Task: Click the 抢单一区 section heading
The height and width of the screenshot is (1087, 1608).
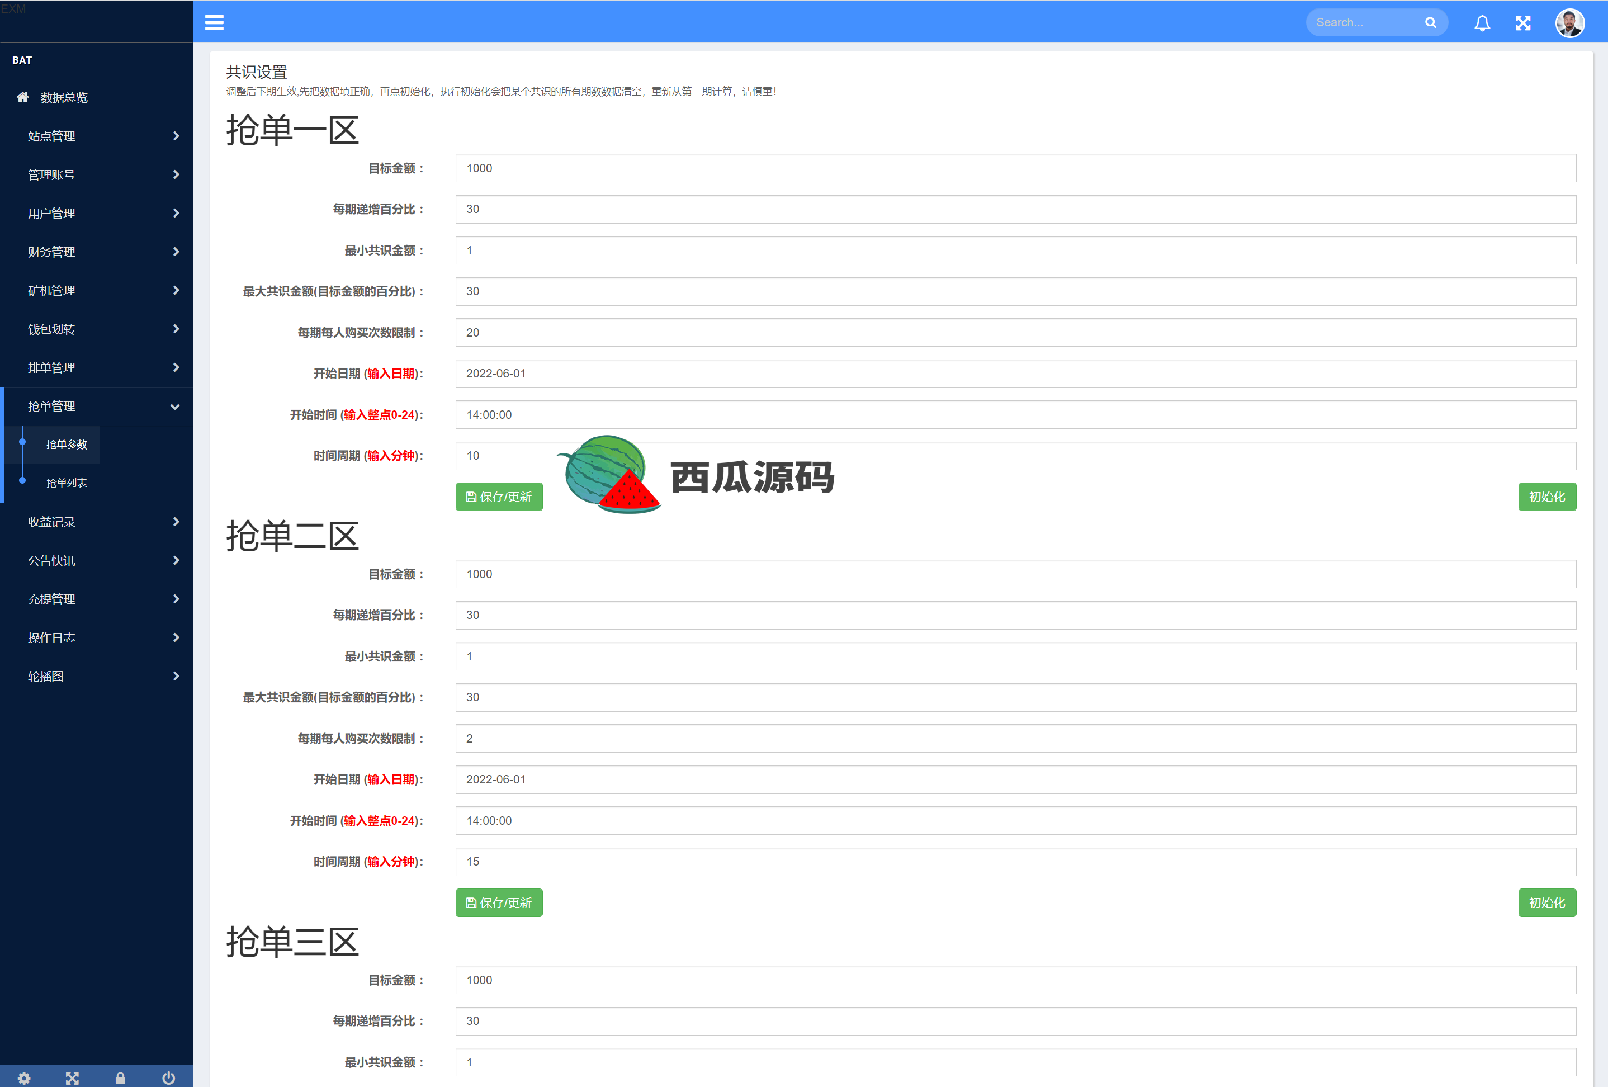Action: (x=292, y=130)
